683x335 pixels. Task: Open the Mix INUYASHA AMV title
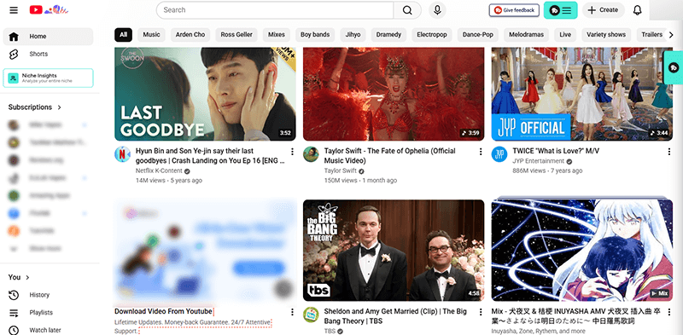tap(575, 316)
